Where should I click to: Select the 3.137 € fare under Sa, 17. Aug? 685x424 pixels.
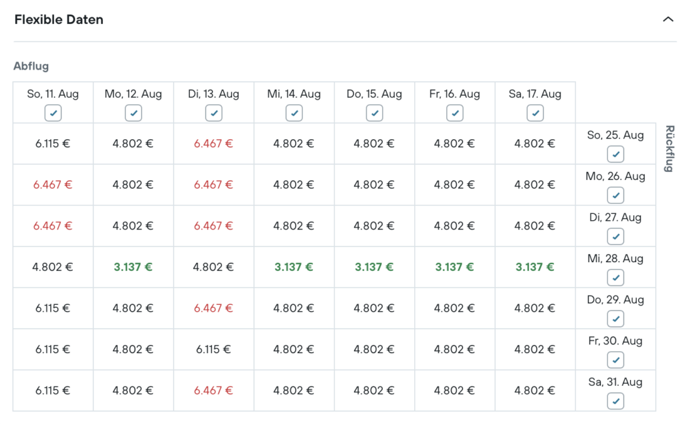pyautogui.click(x=534, y=267)
